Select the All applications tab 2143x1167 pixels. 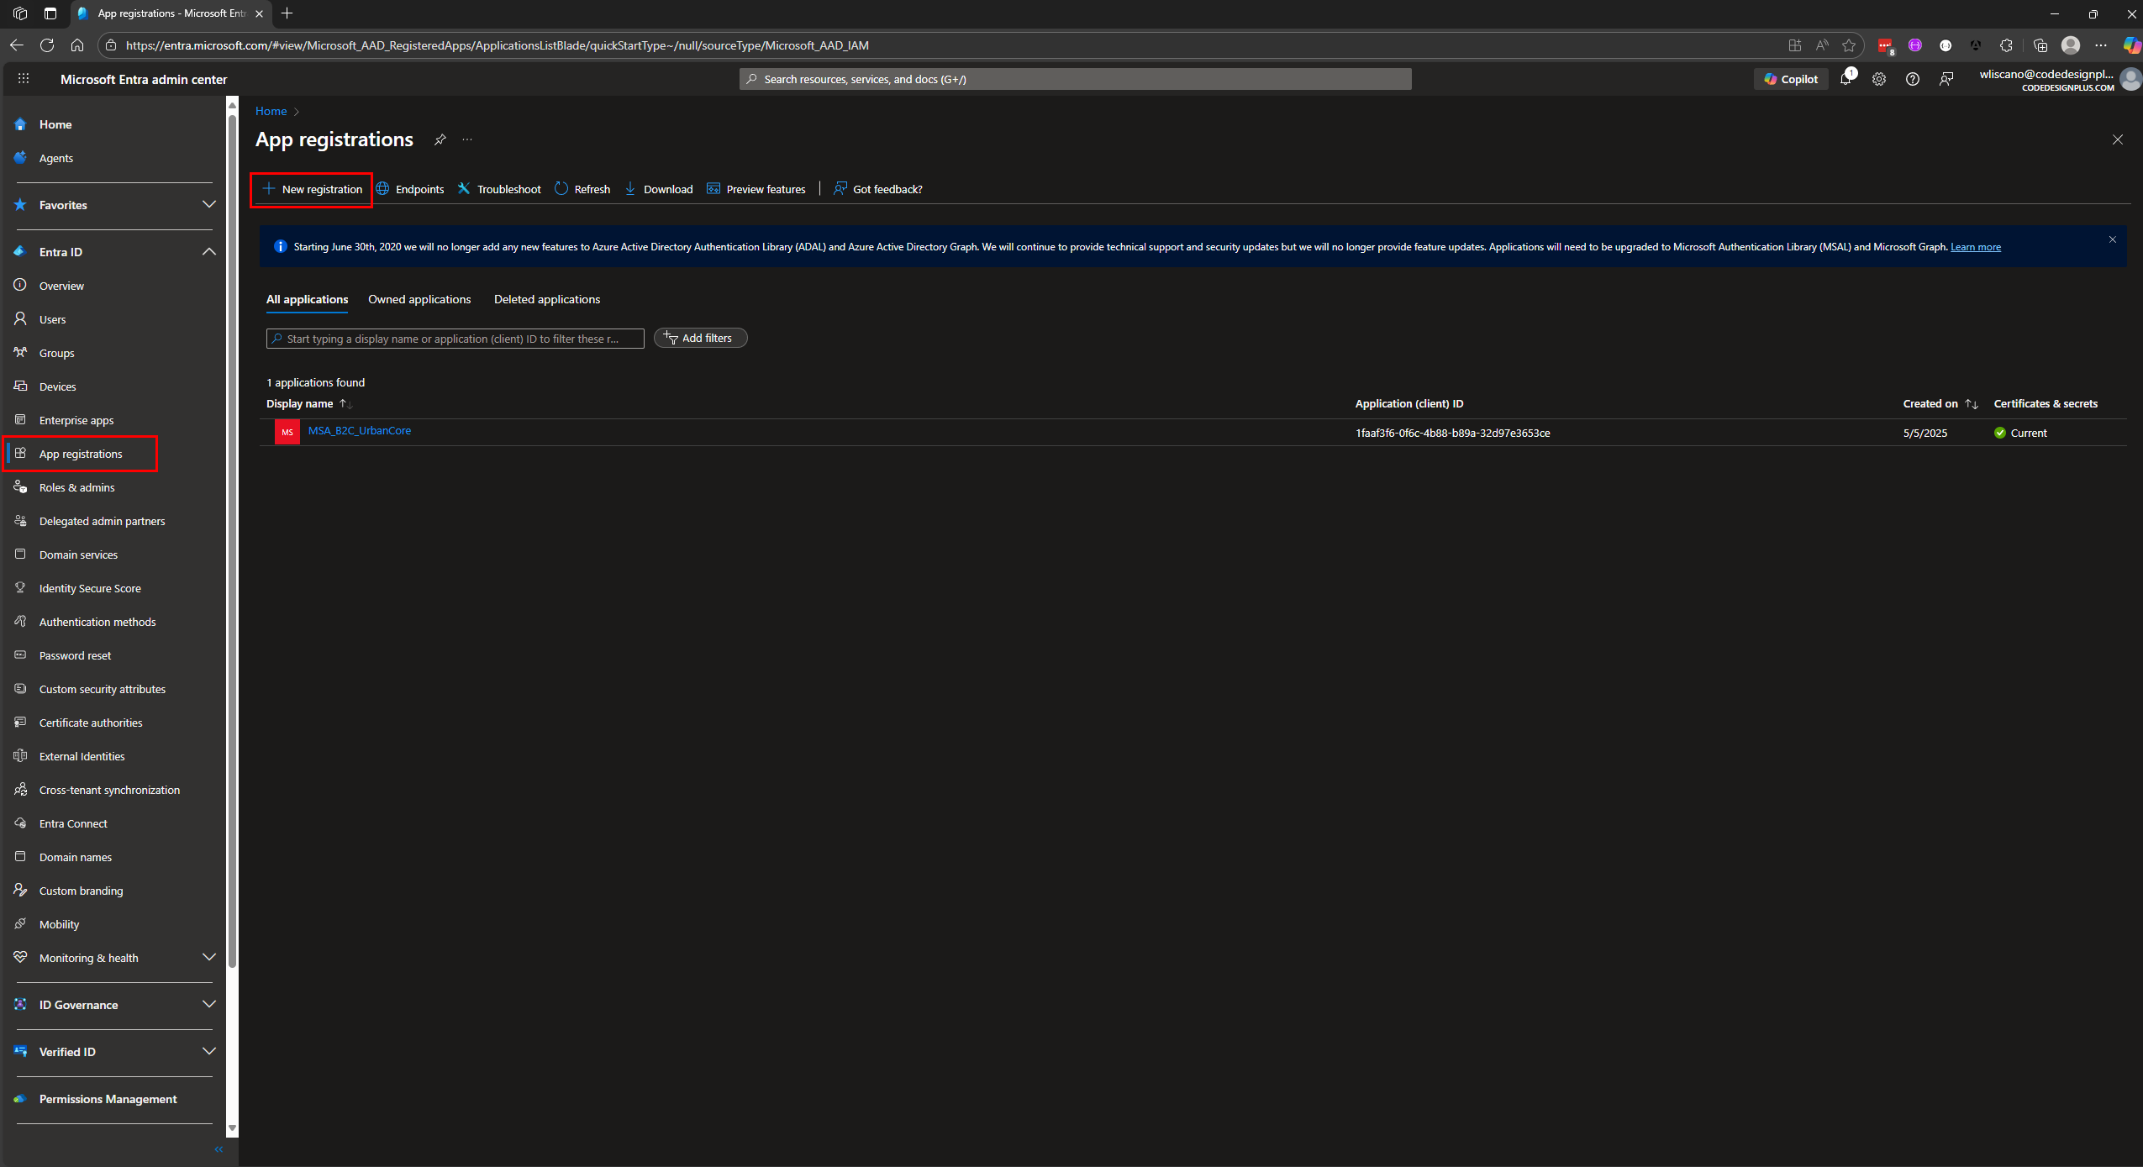pos(307,299)
